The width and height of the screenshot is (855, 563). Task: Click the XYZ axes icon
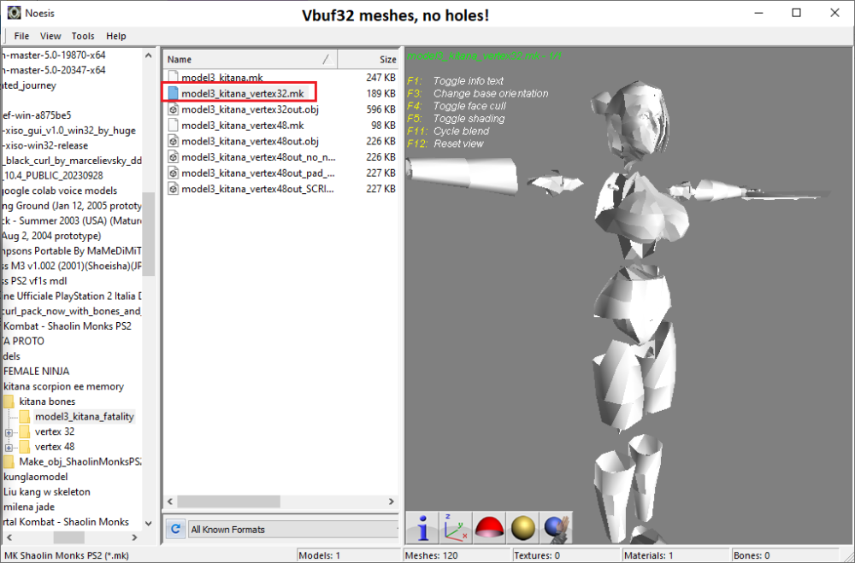pos(455,527)
